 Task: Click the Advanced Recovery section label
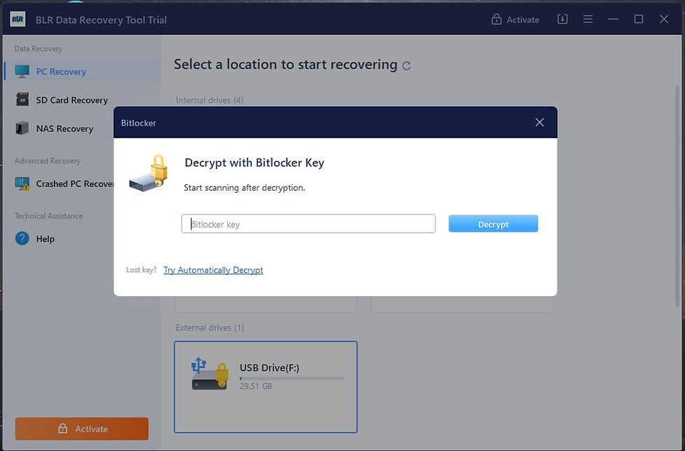[48, 161]
